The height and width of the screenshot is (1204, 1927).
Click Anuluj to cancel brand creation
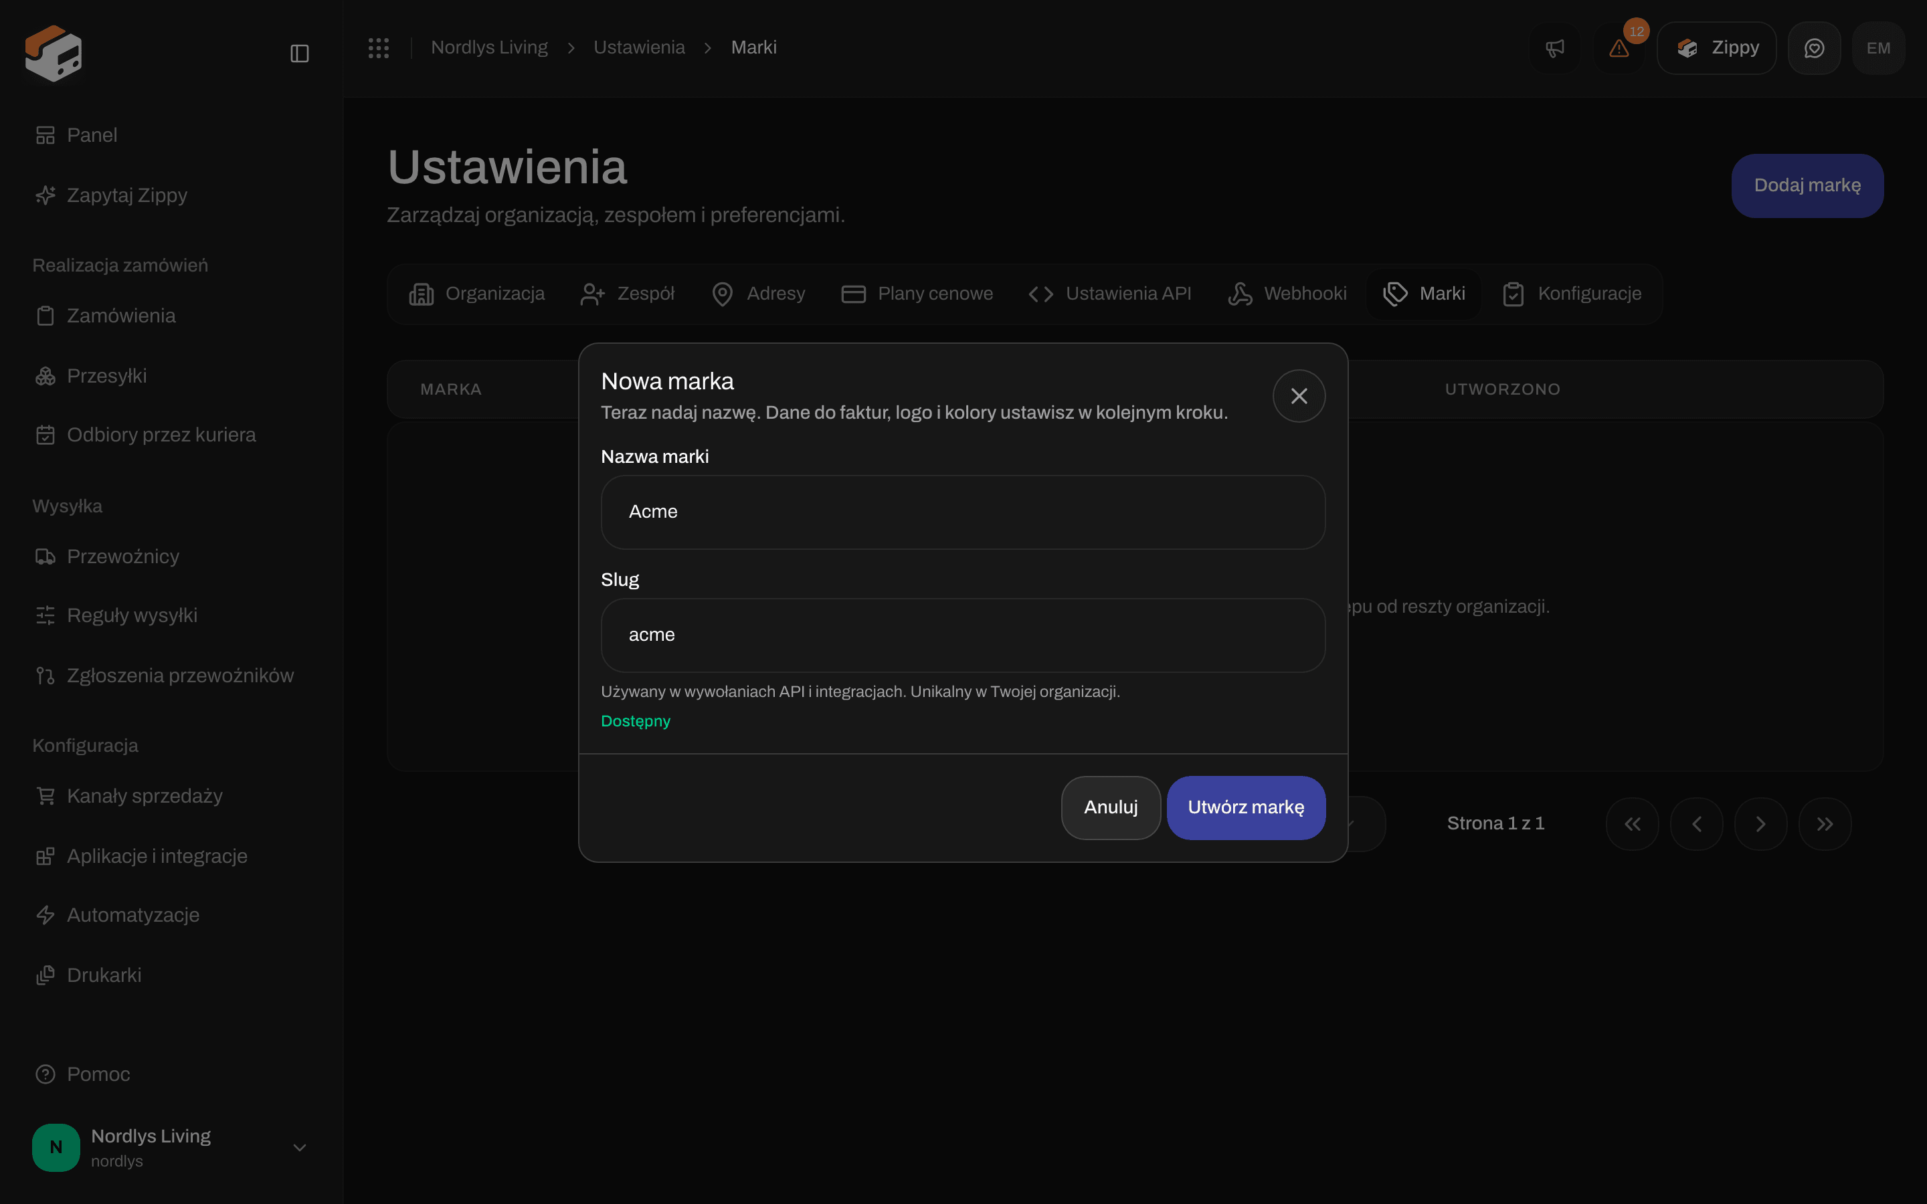(x=1111, y=807)
